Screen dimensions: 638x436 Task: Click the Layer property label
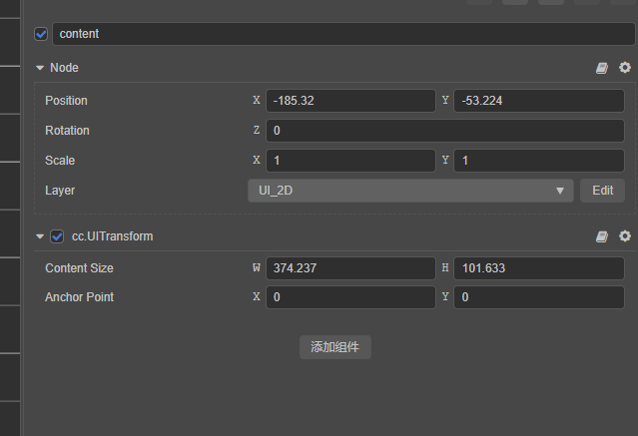(60, 191)
